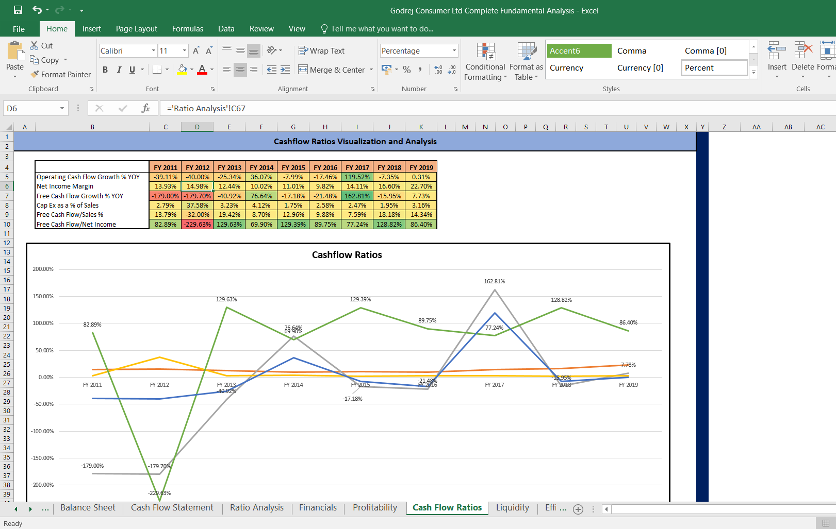Image resolution: width=836 pixels, height=529 pixels.
Task: Click the Insert cells icon
Action: (777, 50)
